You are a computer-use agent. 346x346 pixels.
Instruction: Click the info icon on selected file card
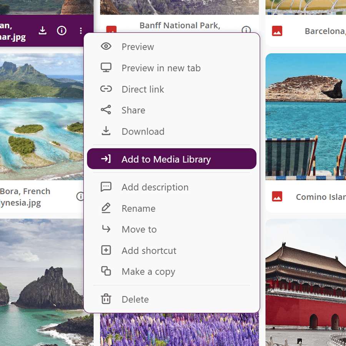[x=62, y=31]
